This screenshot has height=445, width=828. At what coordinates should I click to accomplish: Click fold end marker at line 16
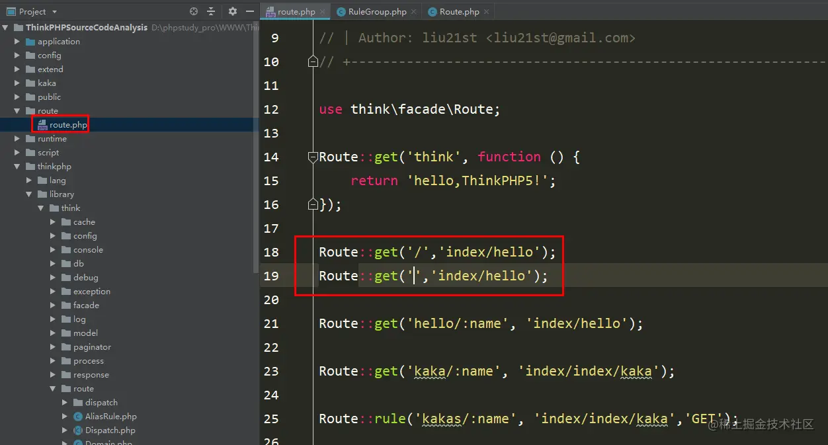(313, 204)
